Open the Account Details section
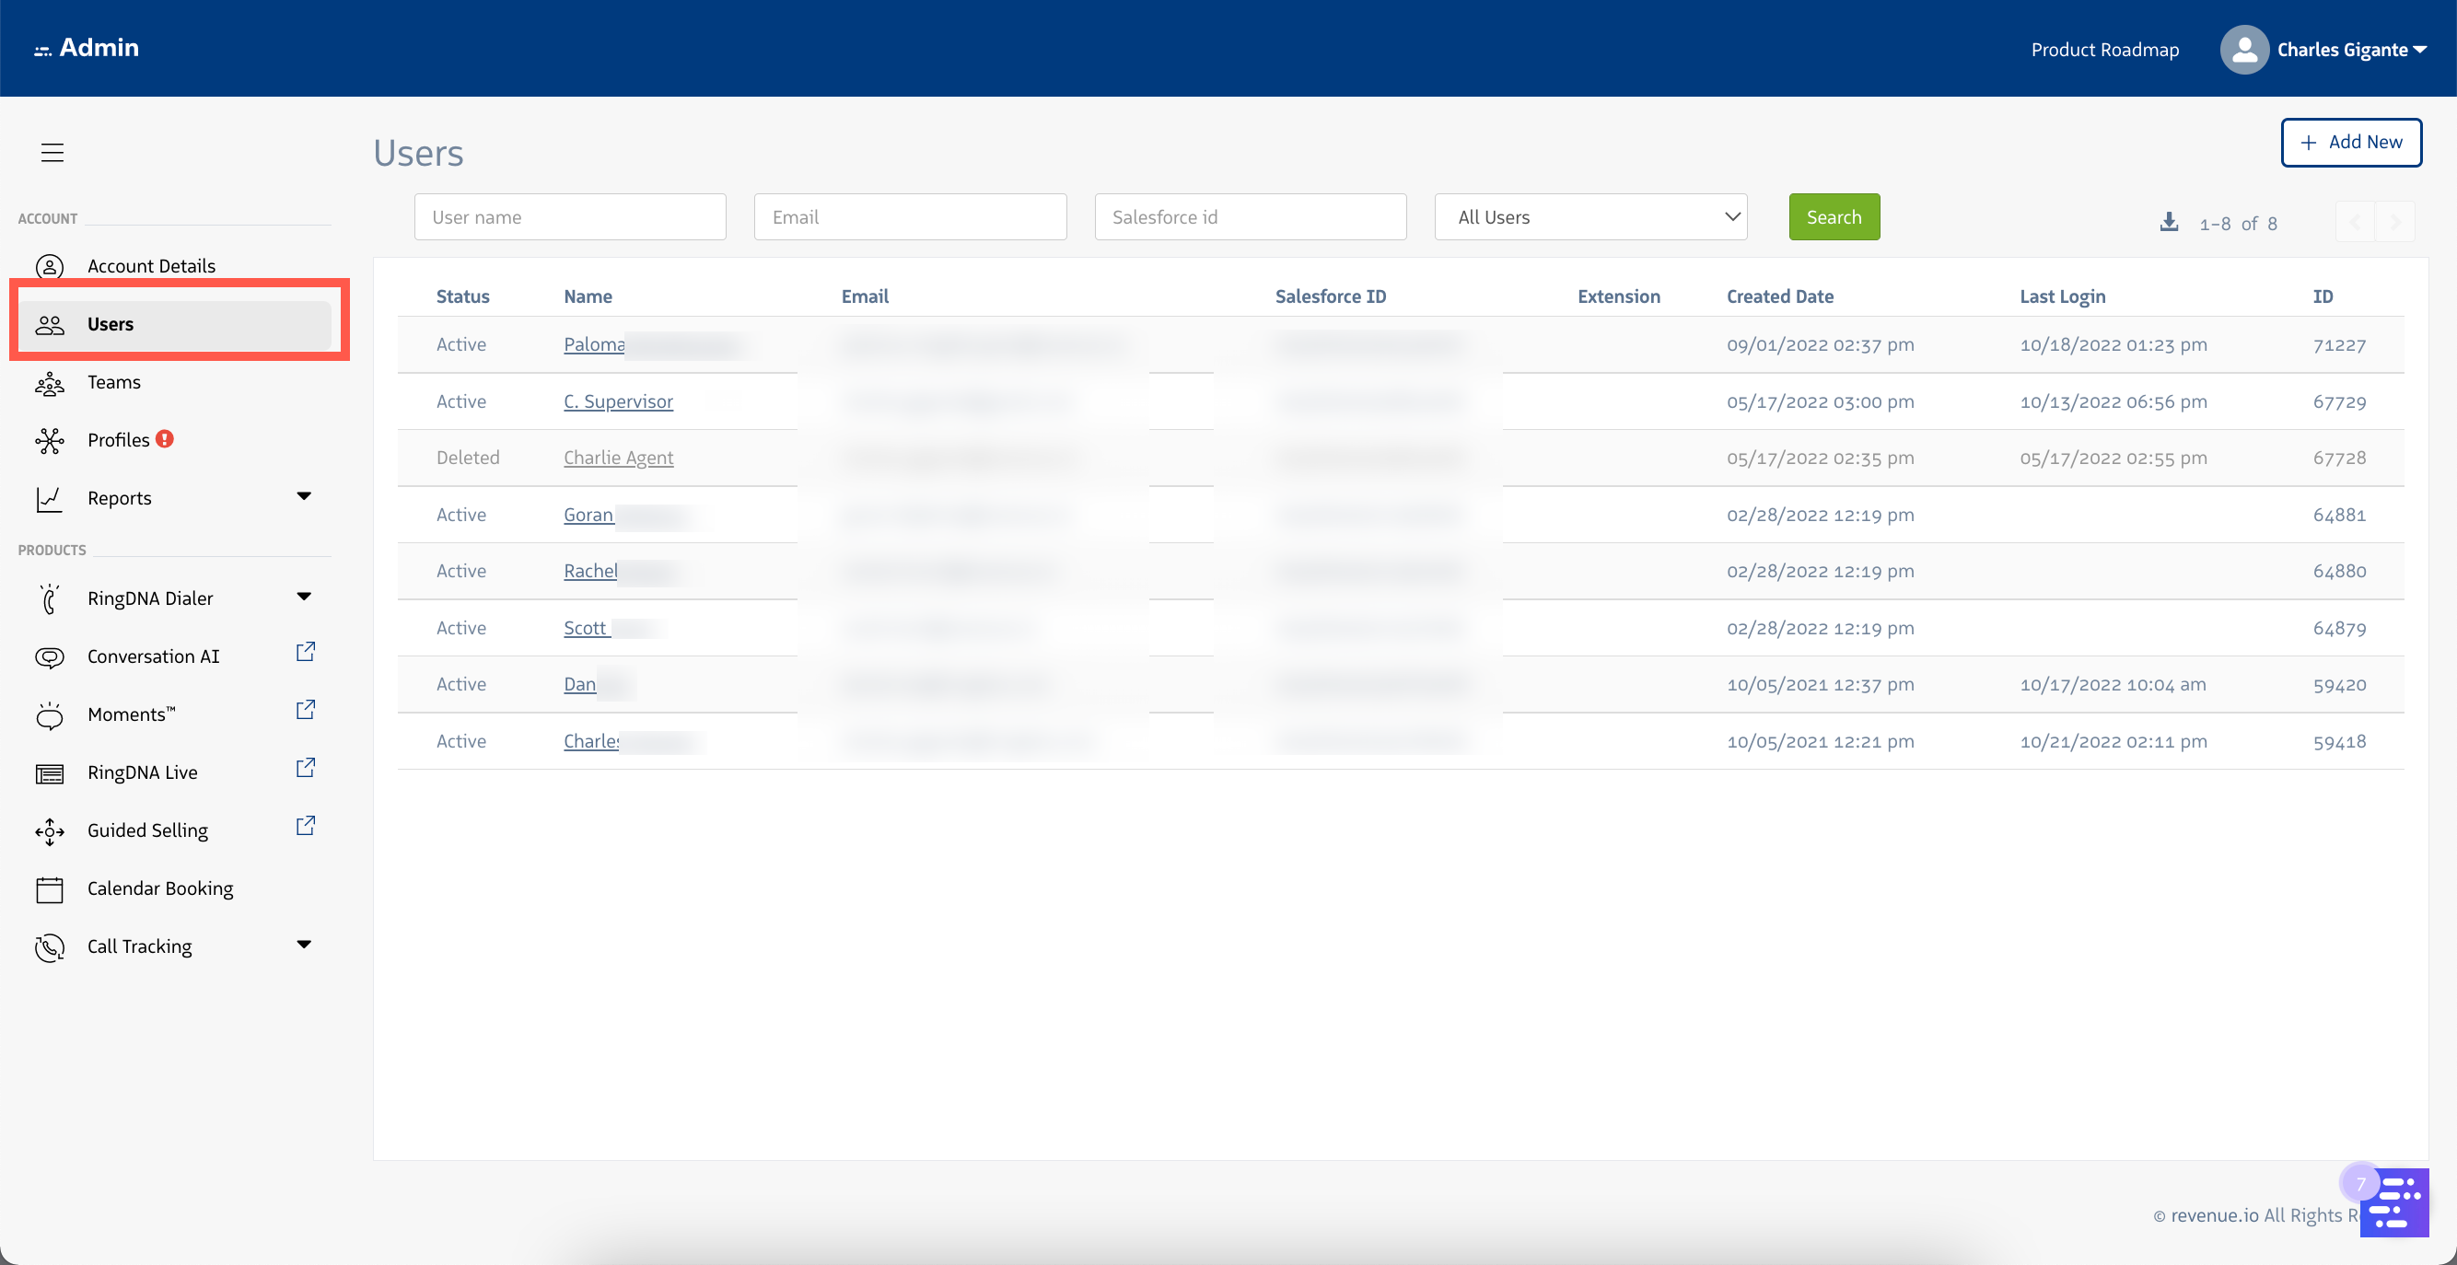The width and height of the screenshot is (2457, 1265). tap(152, 266)
